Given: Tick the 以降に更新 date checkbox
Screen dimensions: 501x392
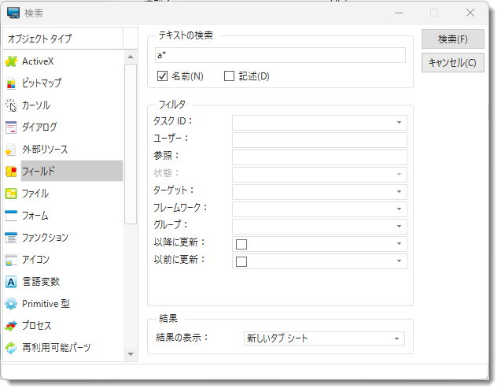Looking at the screenshot, I should [x=241, y=244].
